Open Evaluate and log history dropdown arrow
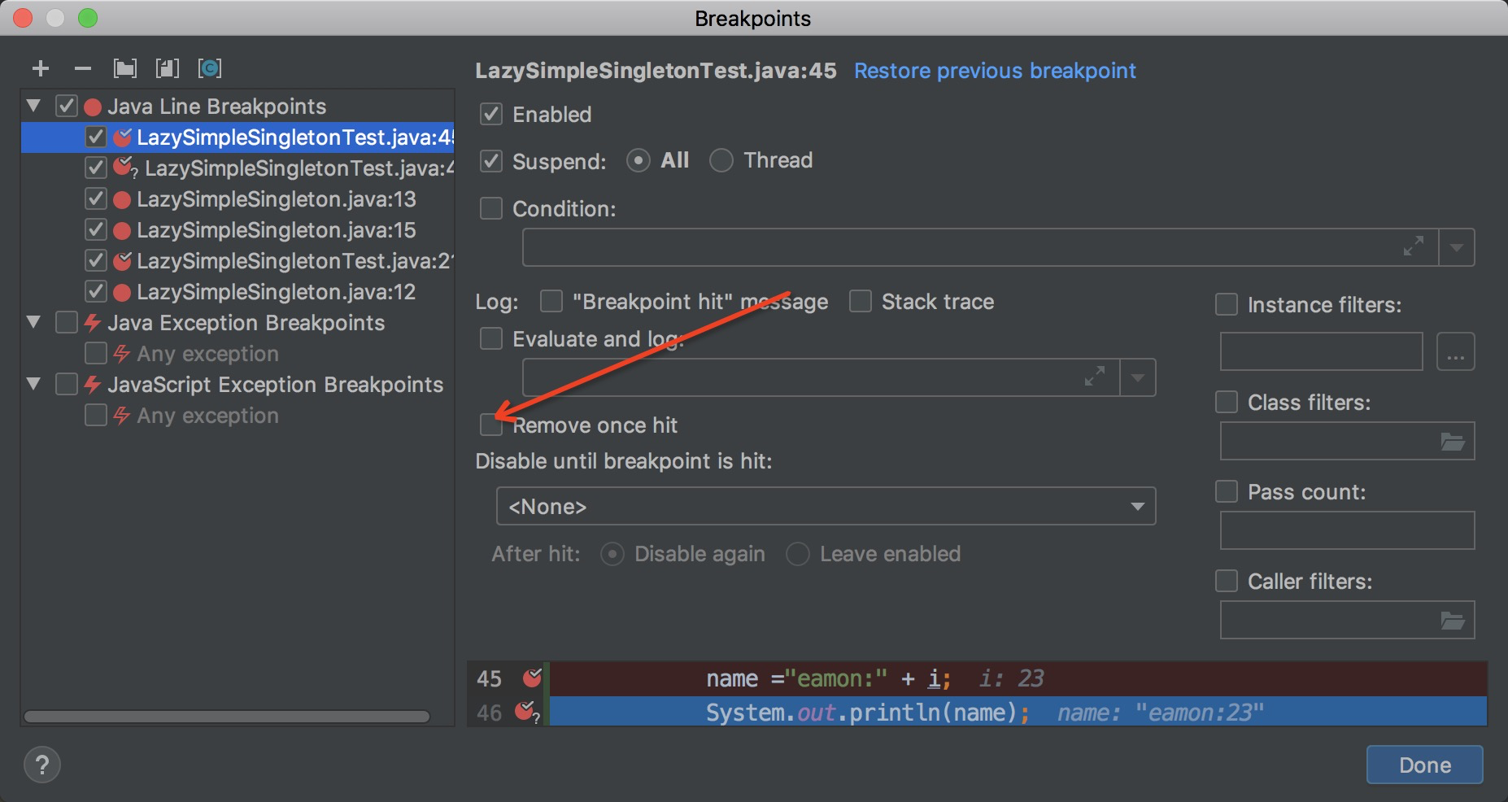This screenshot has width=1508, height=802. point(1138,377)
